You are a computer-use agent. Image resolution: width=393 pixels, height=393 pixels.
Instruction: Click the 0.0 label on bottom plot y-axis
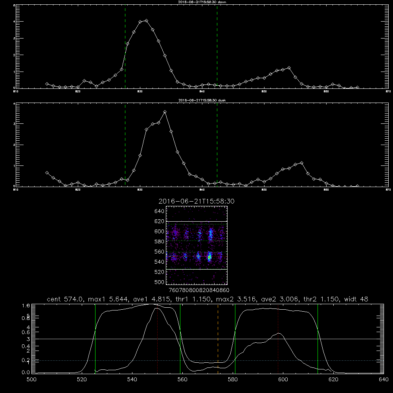[26, 373]
